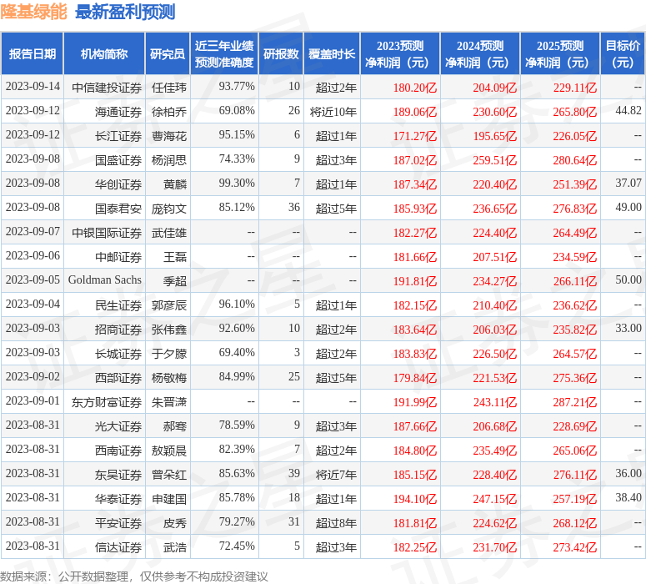Click target price 50.00
The height and width of the screenshot is (584, 646).
(628, 280)
